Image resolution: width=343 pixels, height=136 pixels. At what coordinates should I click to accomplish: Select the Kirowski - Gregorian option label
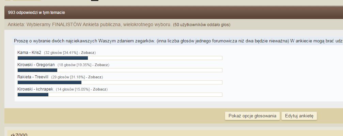tap(36, 65)
